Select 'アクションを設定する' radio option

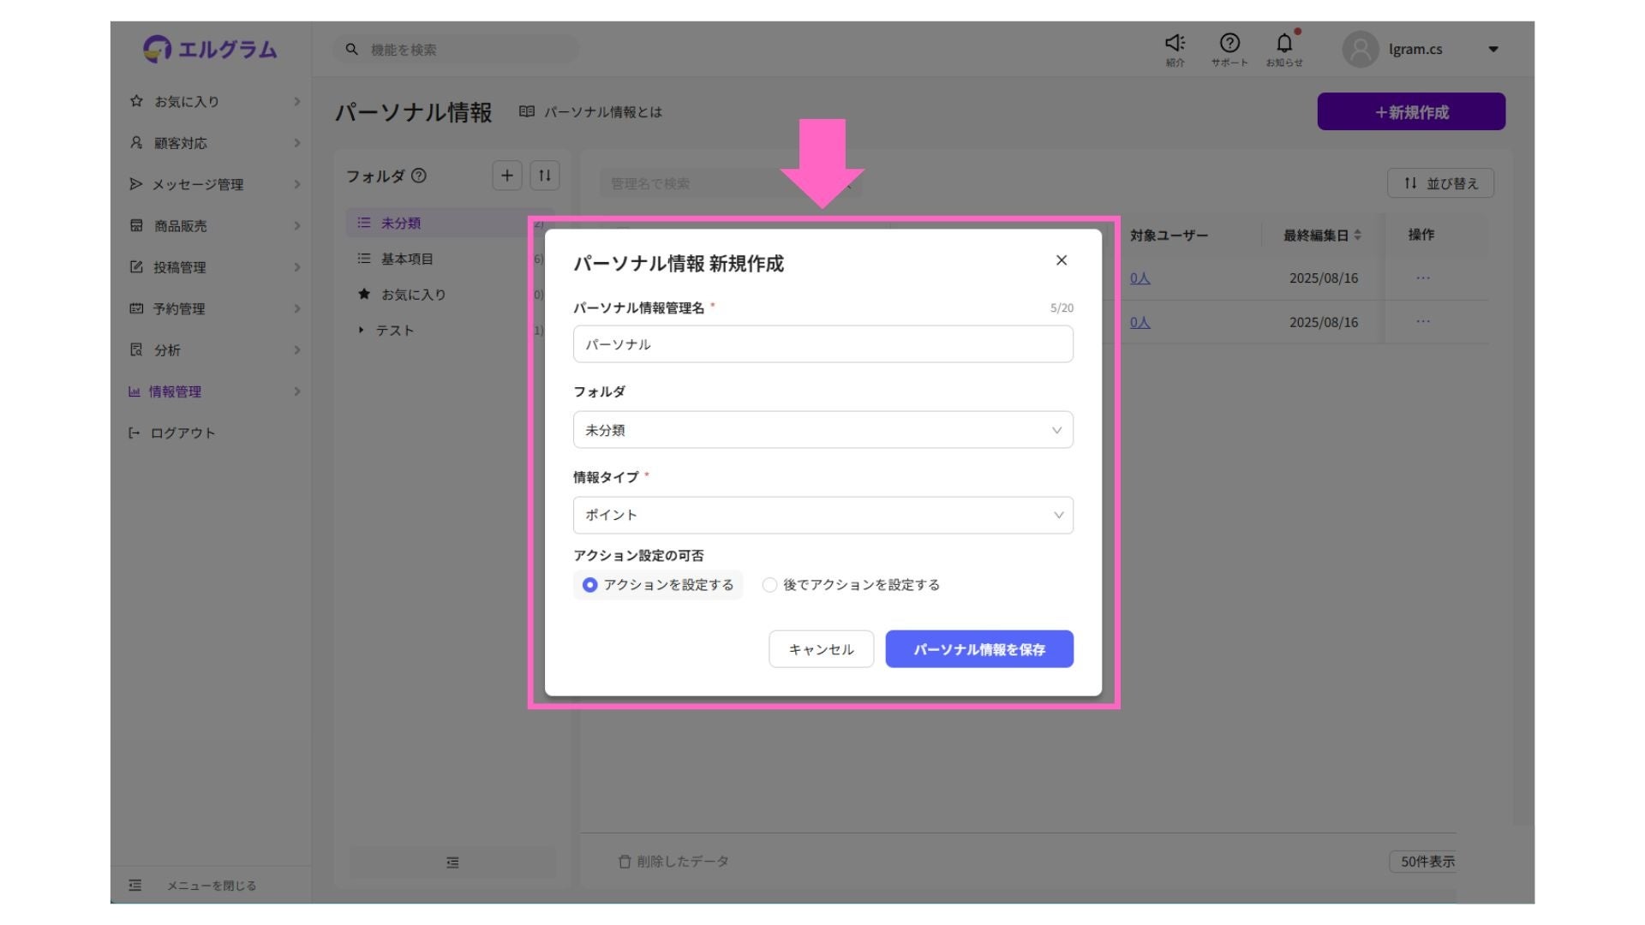(x=590, y=585)
